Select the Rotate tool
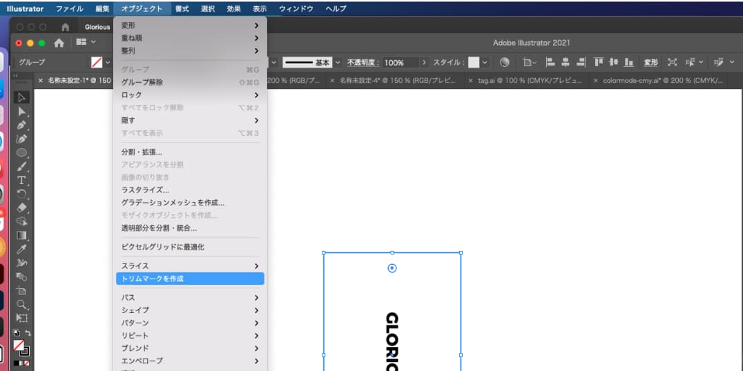Viewport: 743px width, 371px height. pos(22,194)
